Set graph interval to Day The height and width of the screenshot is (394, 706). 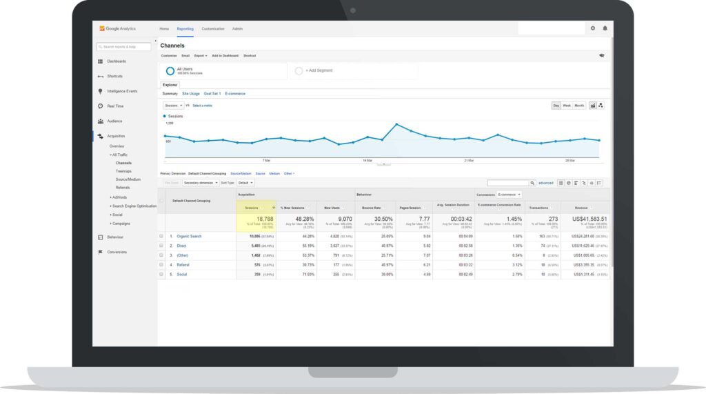click(x=556, y=106)
